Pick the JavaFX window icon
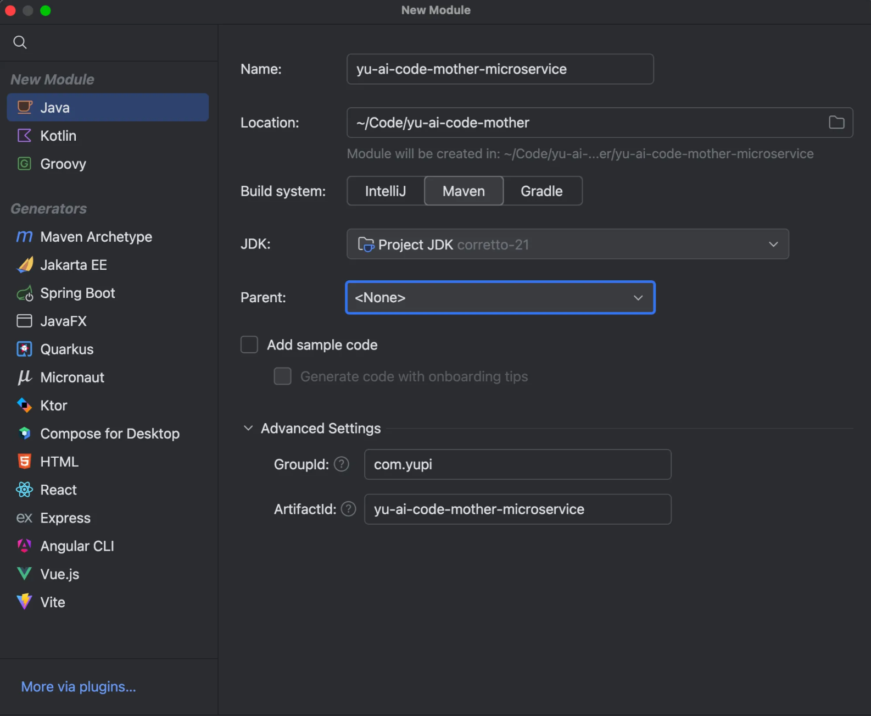Screen dimensions: 871x716 click(25, 321)
